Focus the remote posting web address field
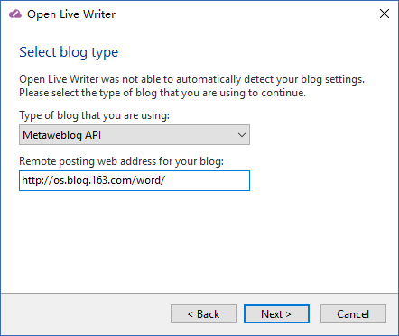Viewport: 399px width, 336px height. 135,180
